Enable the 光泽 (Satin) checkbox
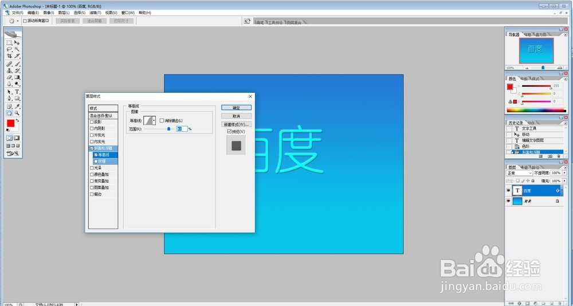The height and width of the screenshot is (306, 573). [92, 168]
